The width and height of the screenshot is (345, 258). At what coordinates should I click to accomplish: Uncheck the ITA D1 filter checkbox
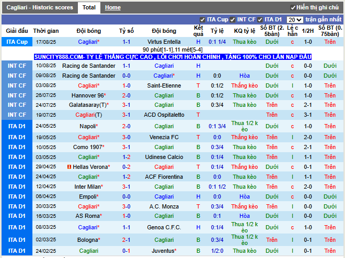pos(260,20)
